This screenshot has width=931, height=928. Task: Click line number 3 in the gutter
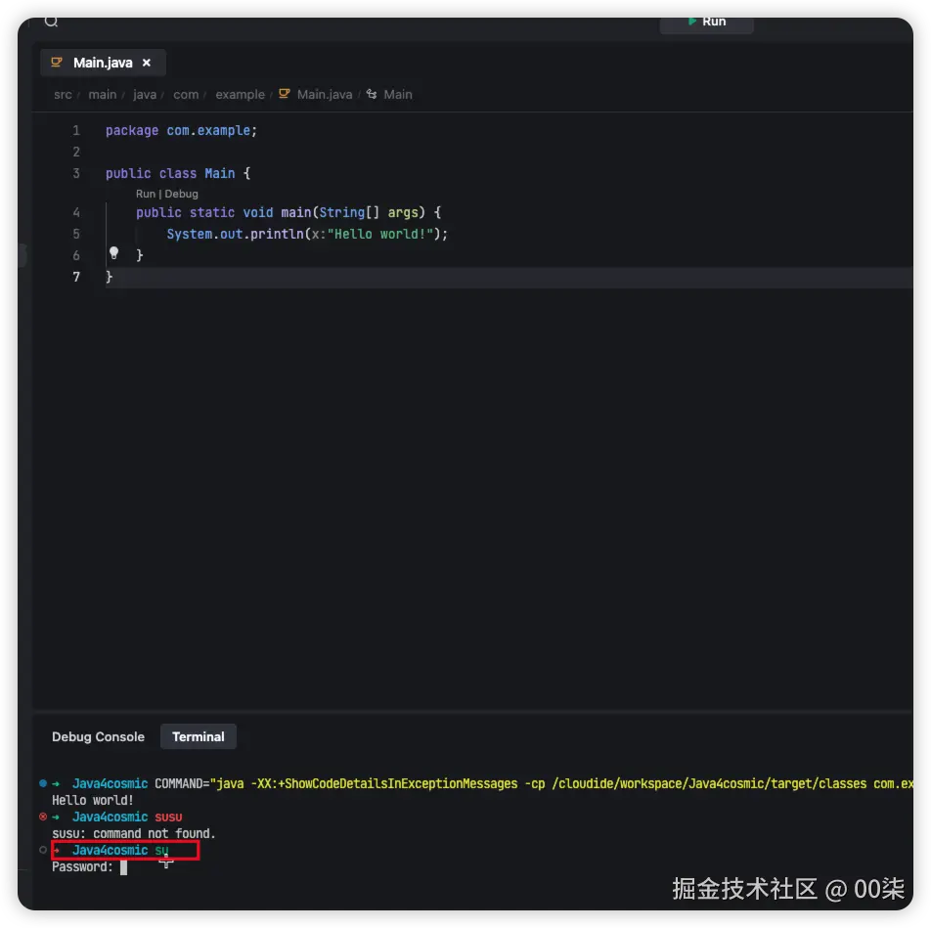pos(76,173)
